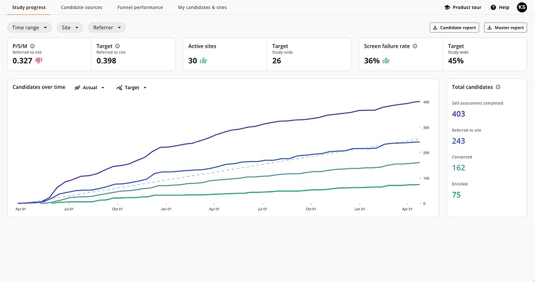Download the Master report
The image size is (535, 282).
tap(506, 28)
